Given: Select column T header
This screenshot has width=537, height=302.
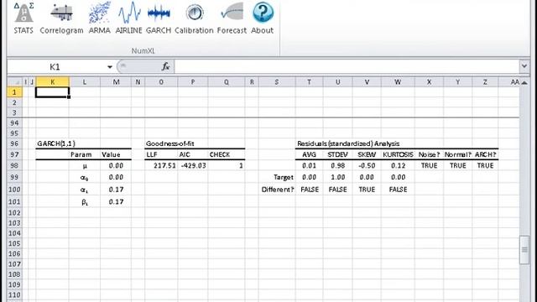Looking at the screenshot, I should pos(309,82).
